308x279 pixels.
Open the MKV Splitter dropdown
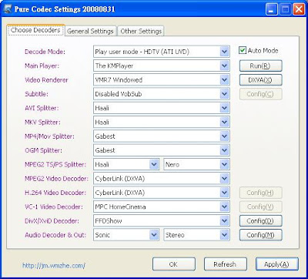(162, 123)
